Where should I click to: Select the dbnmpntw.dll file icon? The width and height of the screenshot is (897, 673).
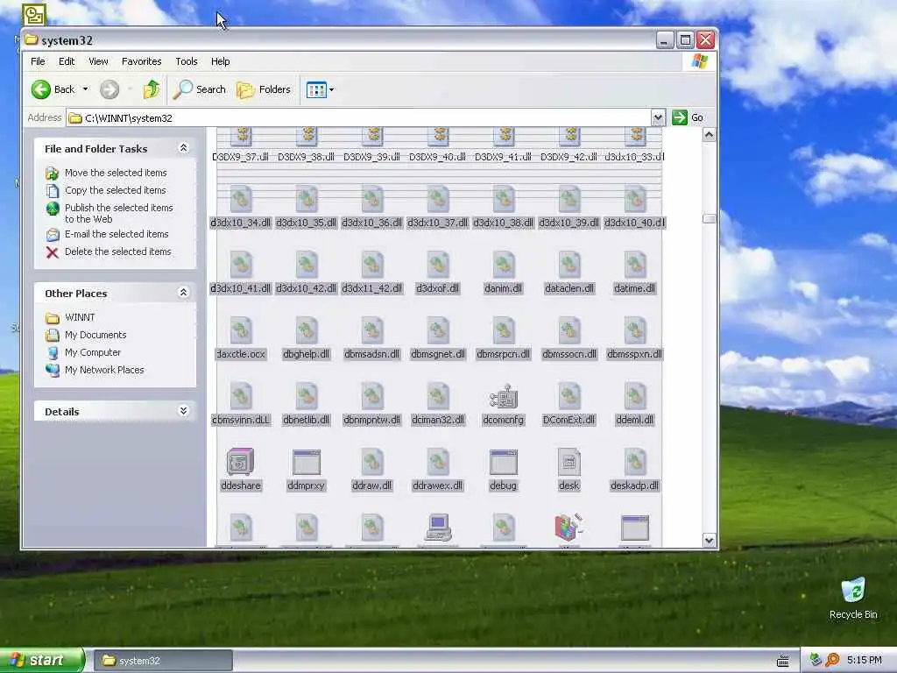click(x=371, y=396)
